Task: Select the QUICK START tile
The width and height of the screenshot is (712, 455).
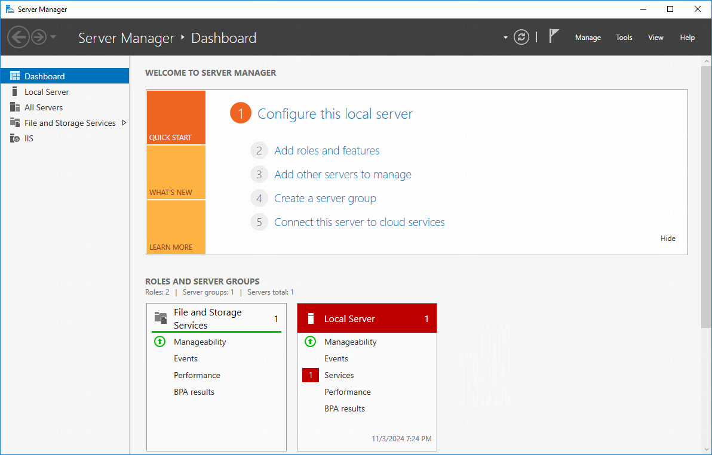Action: point(176,117)
